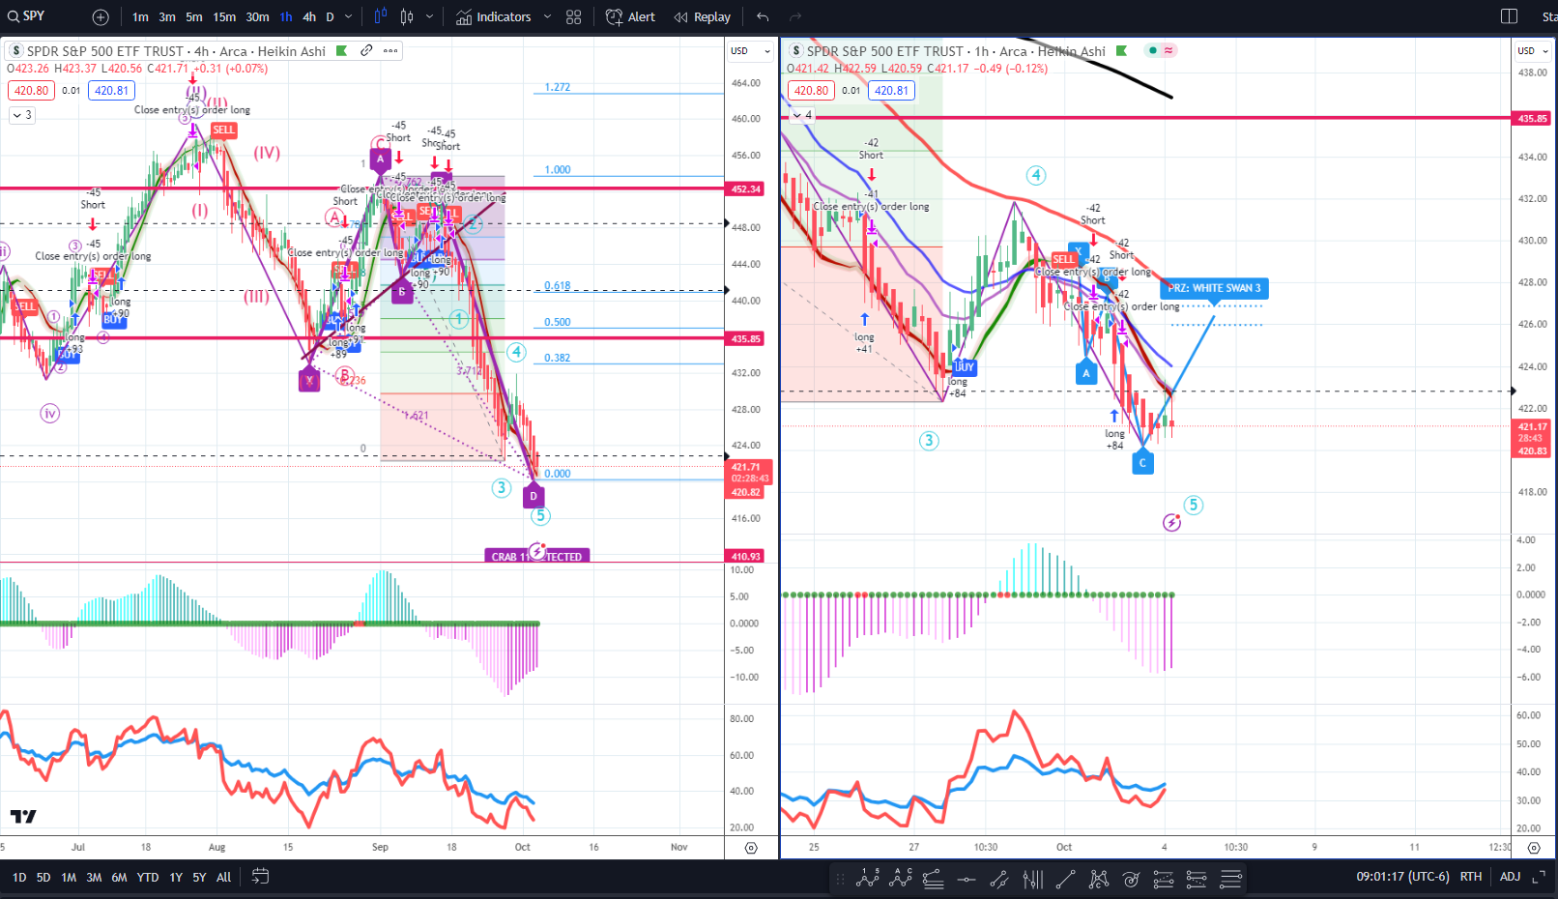1558x899 pixels.
Task: Open the go-to-date calendar icon
Action: (x=260, y=877)
